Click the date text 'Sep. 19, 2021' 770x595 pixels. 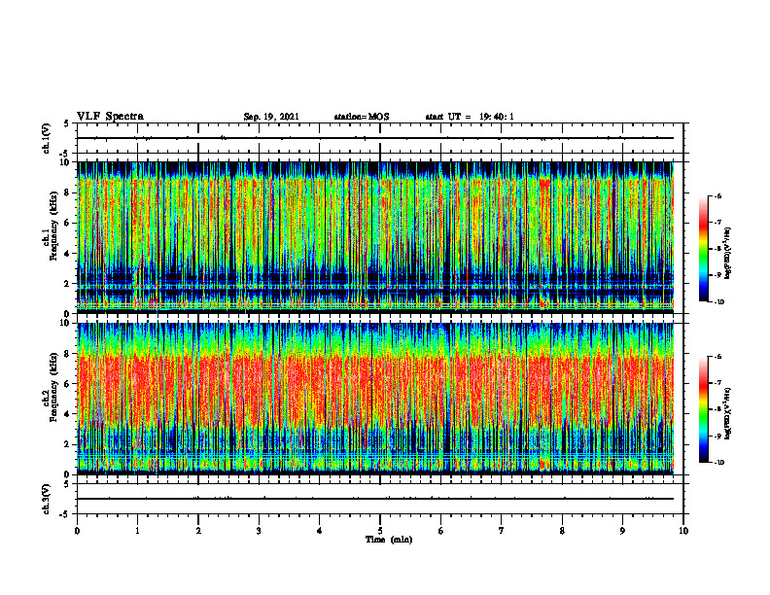pyautogui.click(x=271, y=117)
